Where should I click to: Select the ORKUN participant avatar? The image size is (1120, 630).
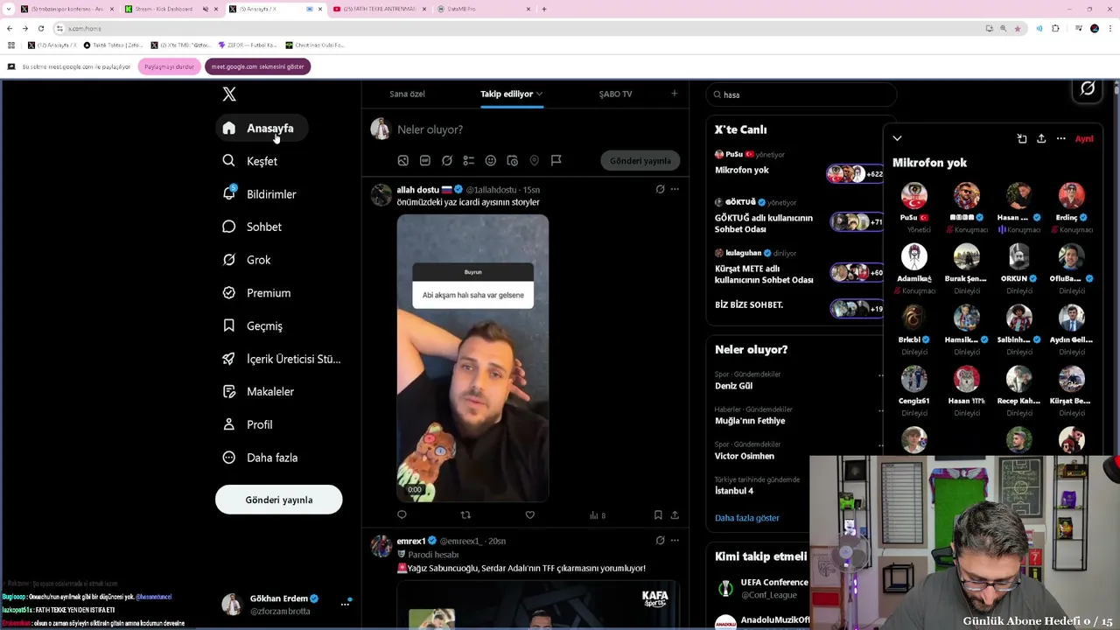(x=1018, y=256)
